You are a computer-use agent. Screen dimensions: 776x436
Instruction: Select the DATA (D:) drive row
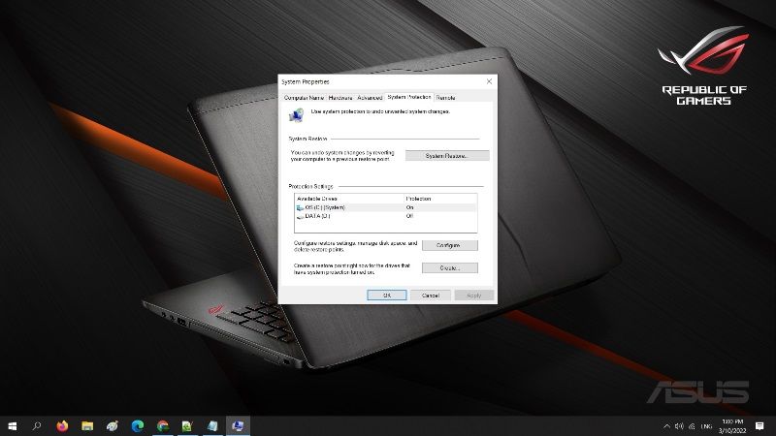click(386, 216)
